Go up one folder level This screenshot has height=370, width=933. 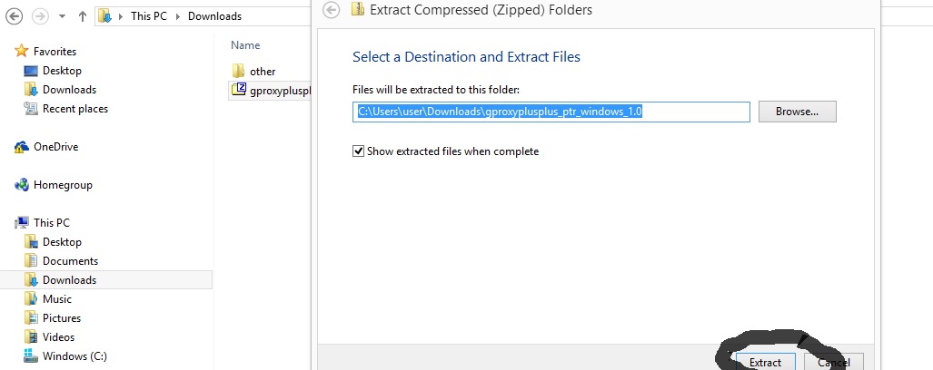tap(82, 16)
